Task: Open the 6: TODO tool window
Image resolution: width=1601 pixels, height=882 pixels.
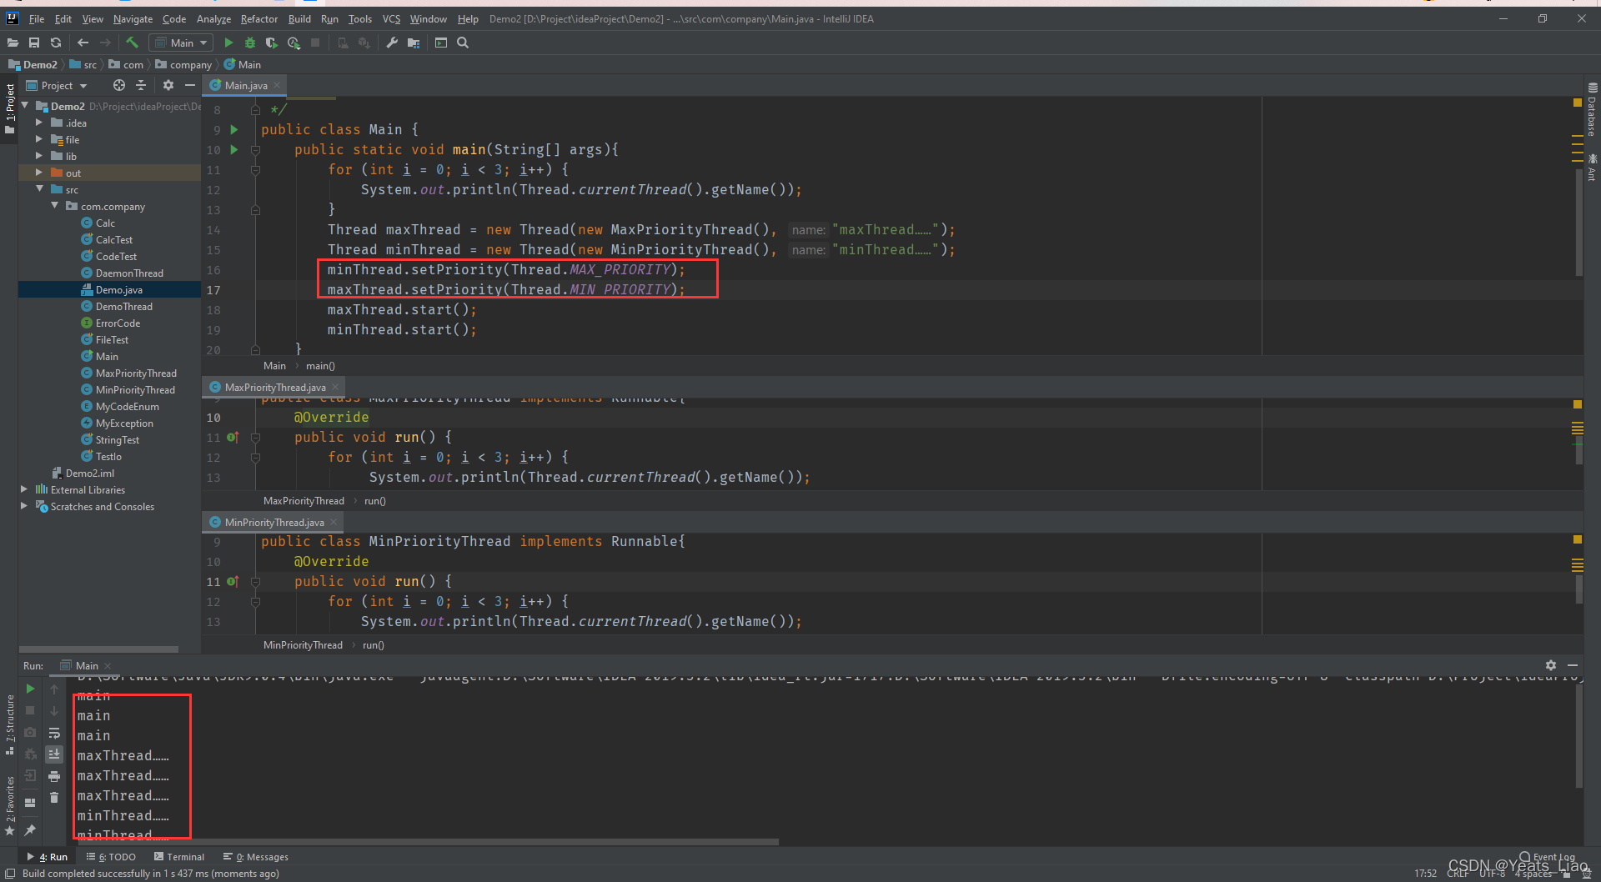Action: point(111,857)
